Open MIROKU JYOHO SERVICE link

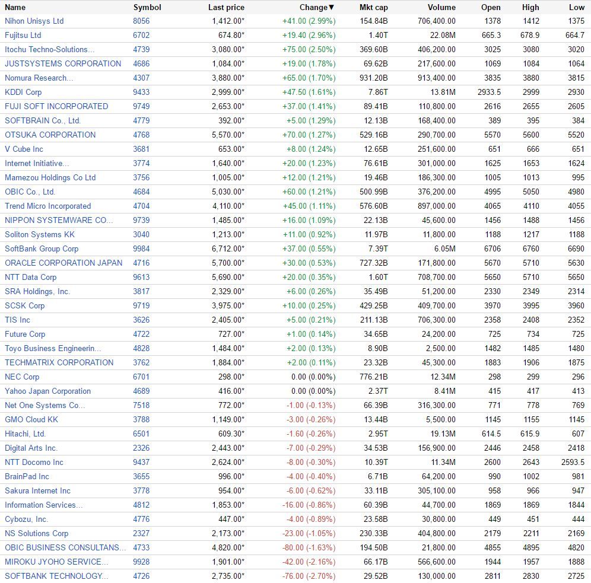pyautogui.click(x=56, y=562)
